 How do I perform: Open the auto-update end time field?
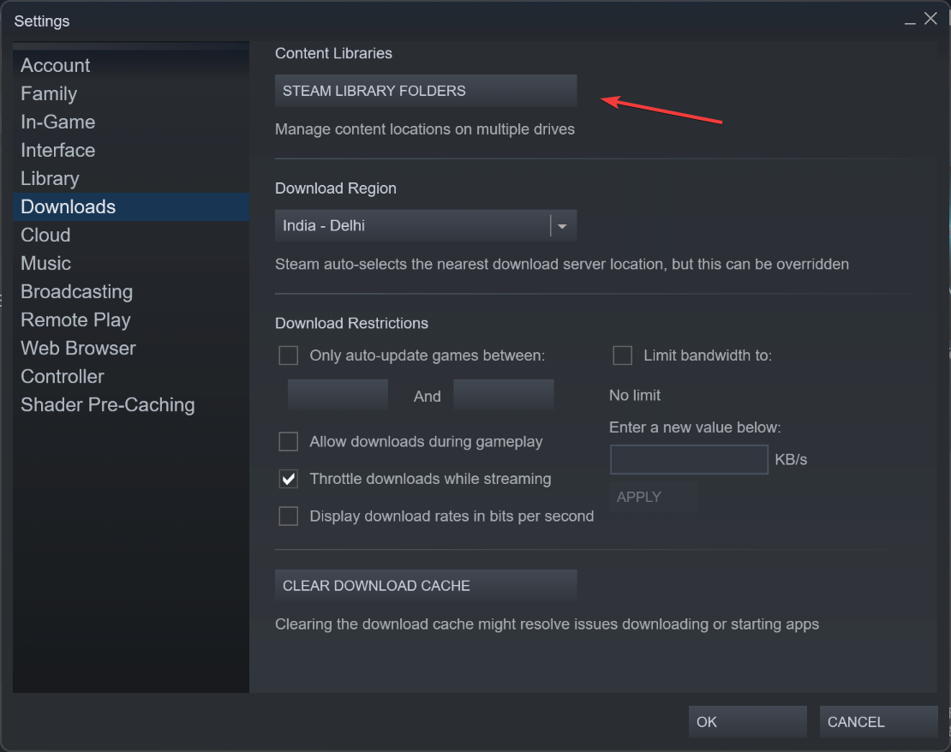[504, 395]
